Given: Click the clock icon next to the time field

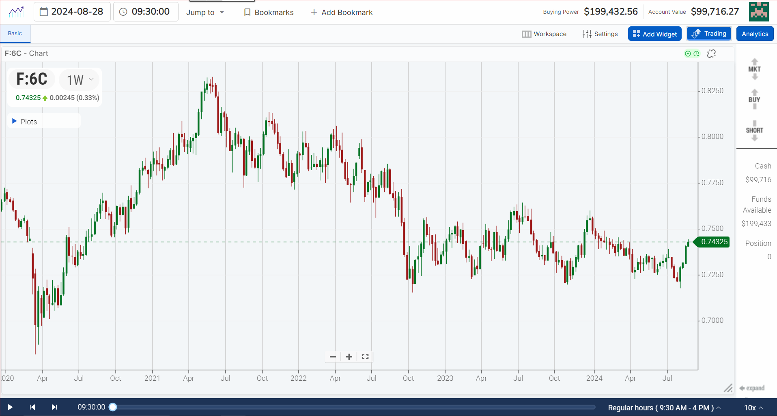Looking at the screenshot, I should pos(123,11).
